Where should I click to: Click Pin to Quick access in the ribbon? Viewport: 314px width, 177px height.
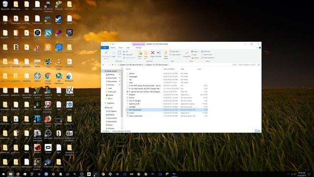click(106, 55)
